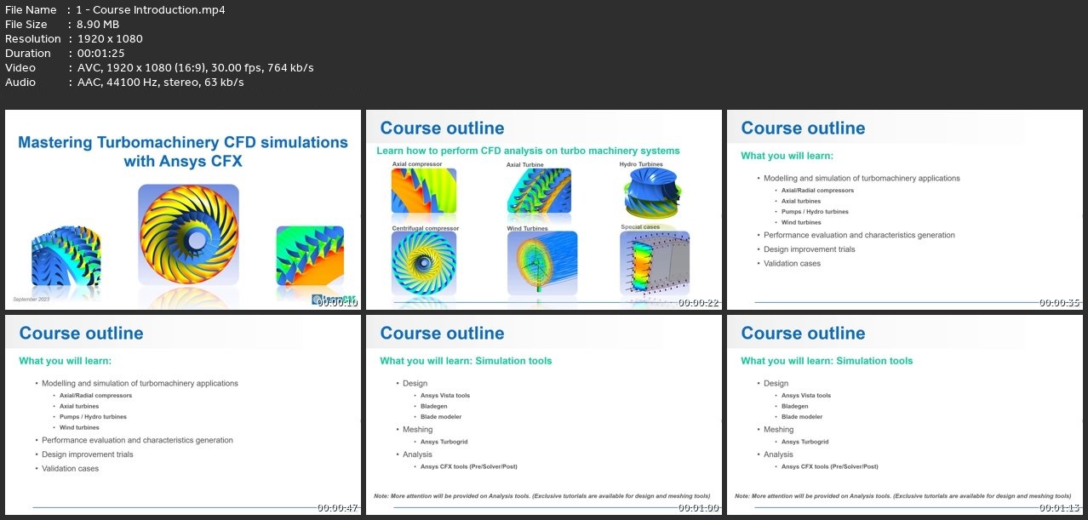The width and height of the screenshot is (1088, 520).
Task: Click "Ansys Vista tools" in the 00:01:00 frame
Action: (444, 396)
